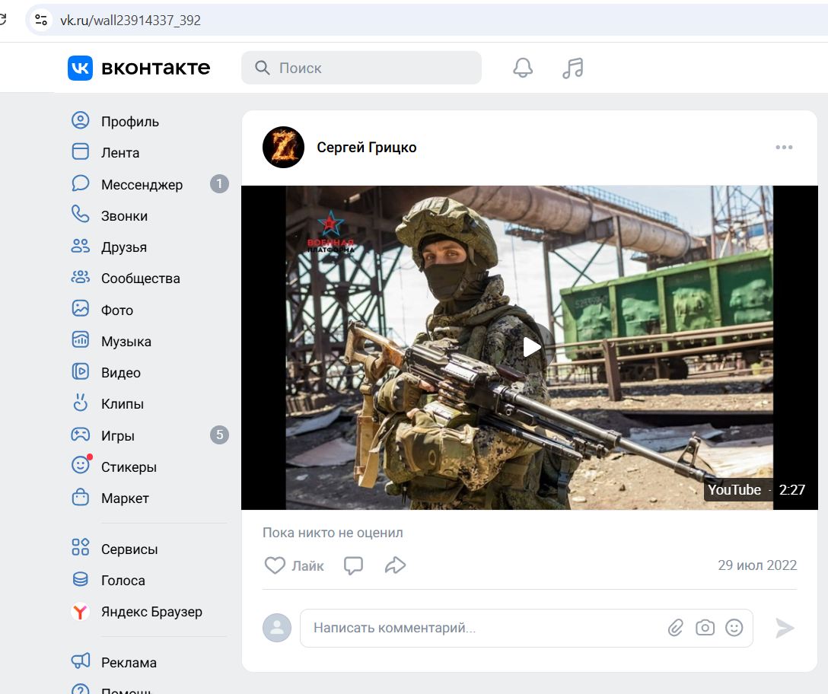
Task: Attach file with paperclip icon
Action: tap(675, 628)
